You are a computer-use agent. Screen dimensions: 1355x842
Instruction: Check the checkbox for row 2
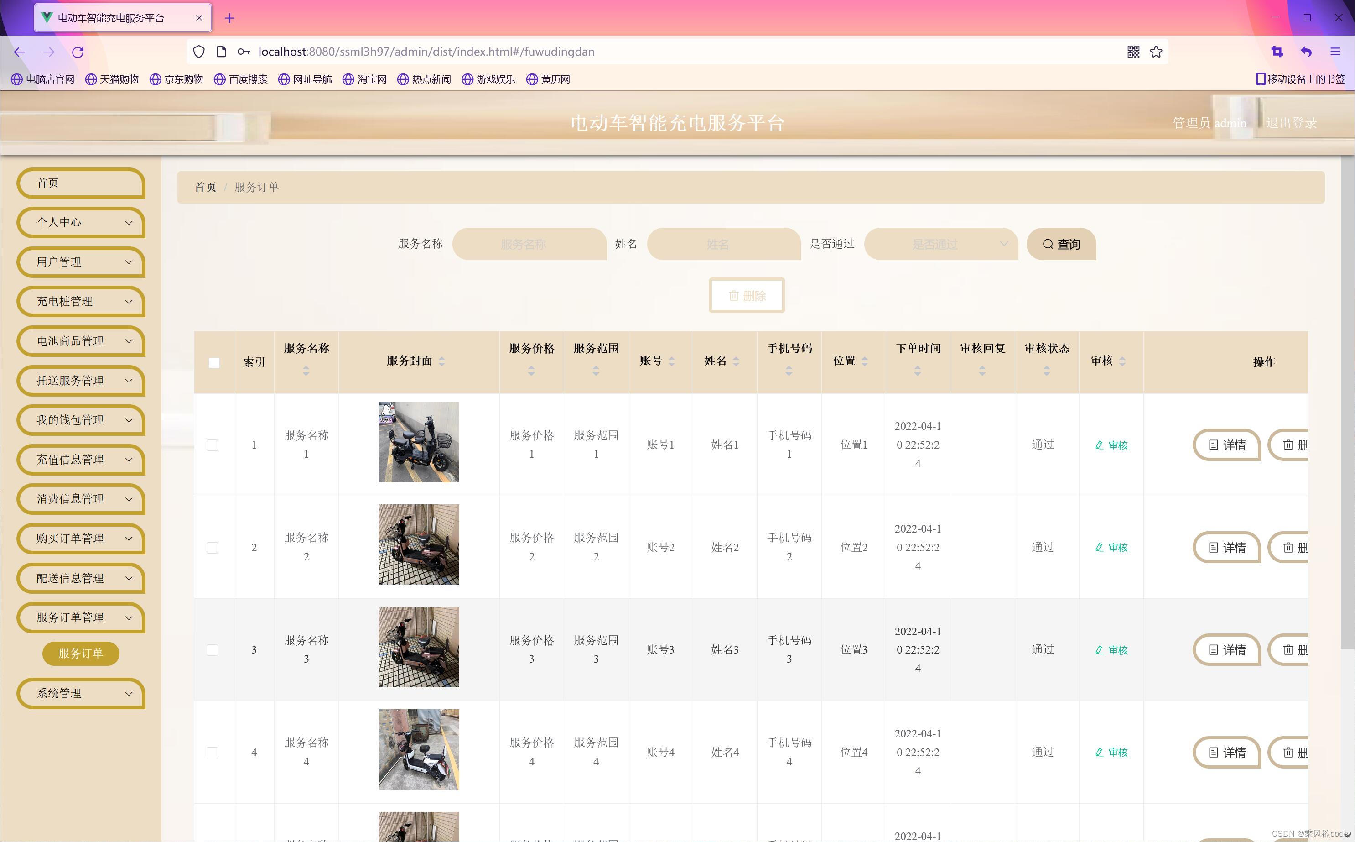(212, 547)
